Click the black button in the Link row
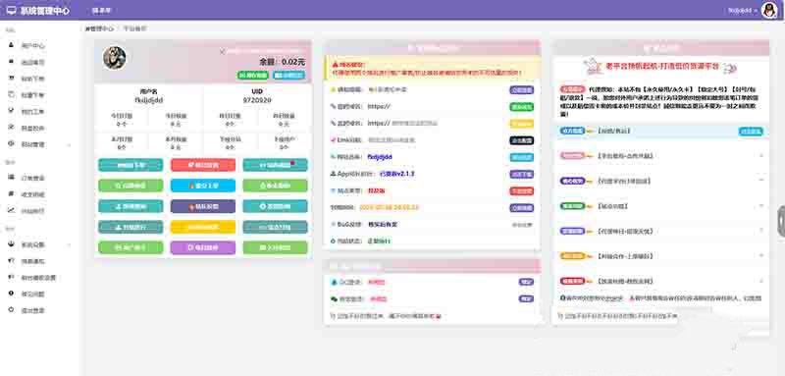Viewport: 785px width, 376px height. coord(522,140)
